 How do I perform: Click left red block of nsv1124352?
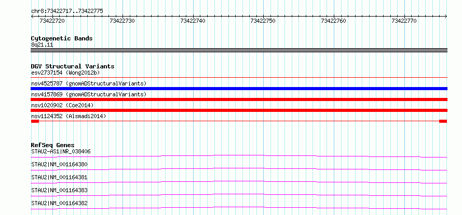[35, 121]
